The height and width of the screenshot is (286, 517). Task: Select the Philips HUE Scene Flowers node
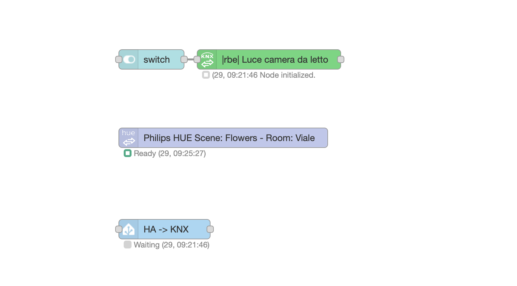[x=223, y=138]
